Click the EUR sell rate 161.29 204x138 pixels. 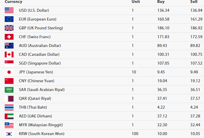tap(196, 19)
